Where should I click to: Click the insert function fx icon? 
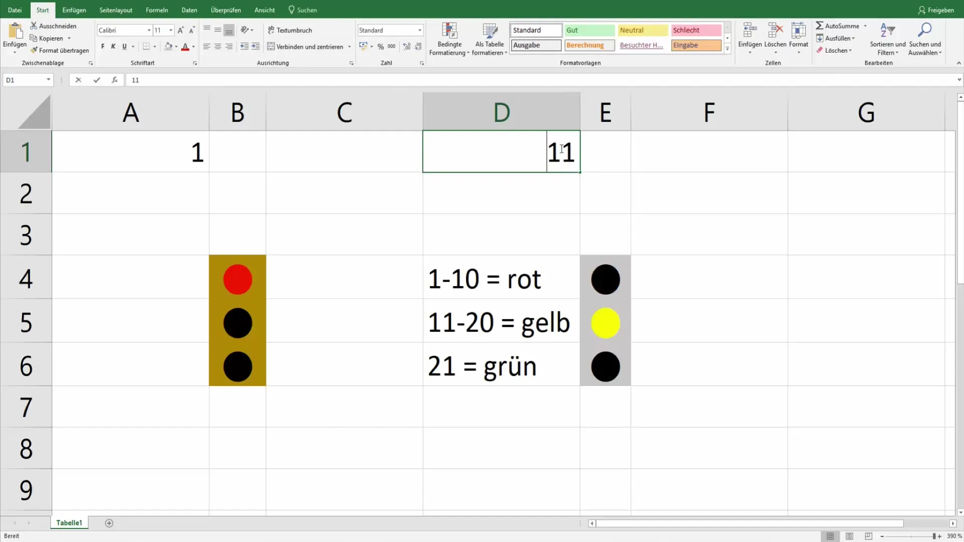[114, 80]
